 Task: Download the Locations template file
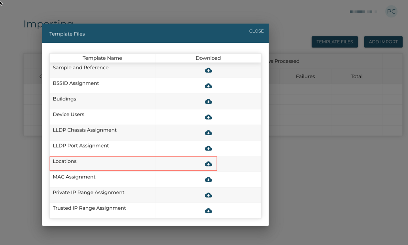pyautogui.click(x=208, y=164)
